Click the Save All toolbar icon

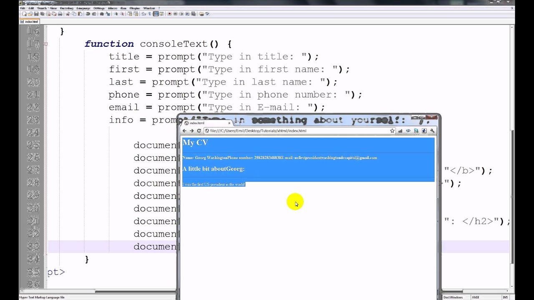click(42, 14)
